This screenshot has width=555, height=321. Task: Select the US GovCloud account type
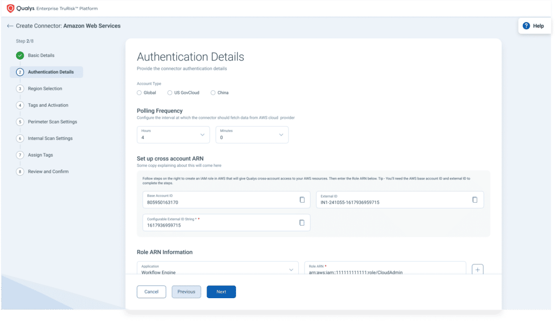[x=170, y=93]
